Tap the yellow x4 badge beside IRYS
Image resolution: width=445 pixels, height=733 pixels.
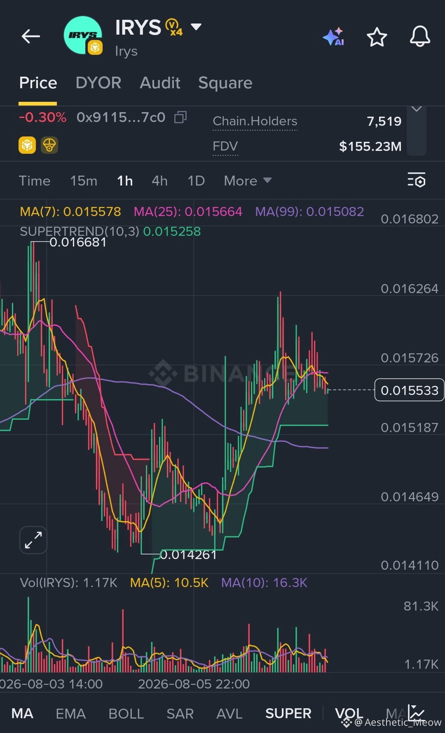(174, 28)
